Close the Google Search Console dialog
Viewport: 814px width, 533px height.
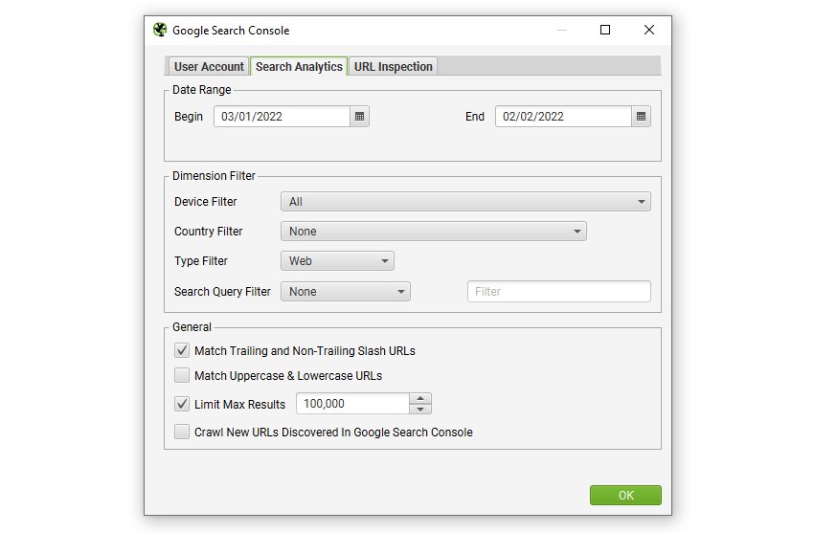[649, 30]
